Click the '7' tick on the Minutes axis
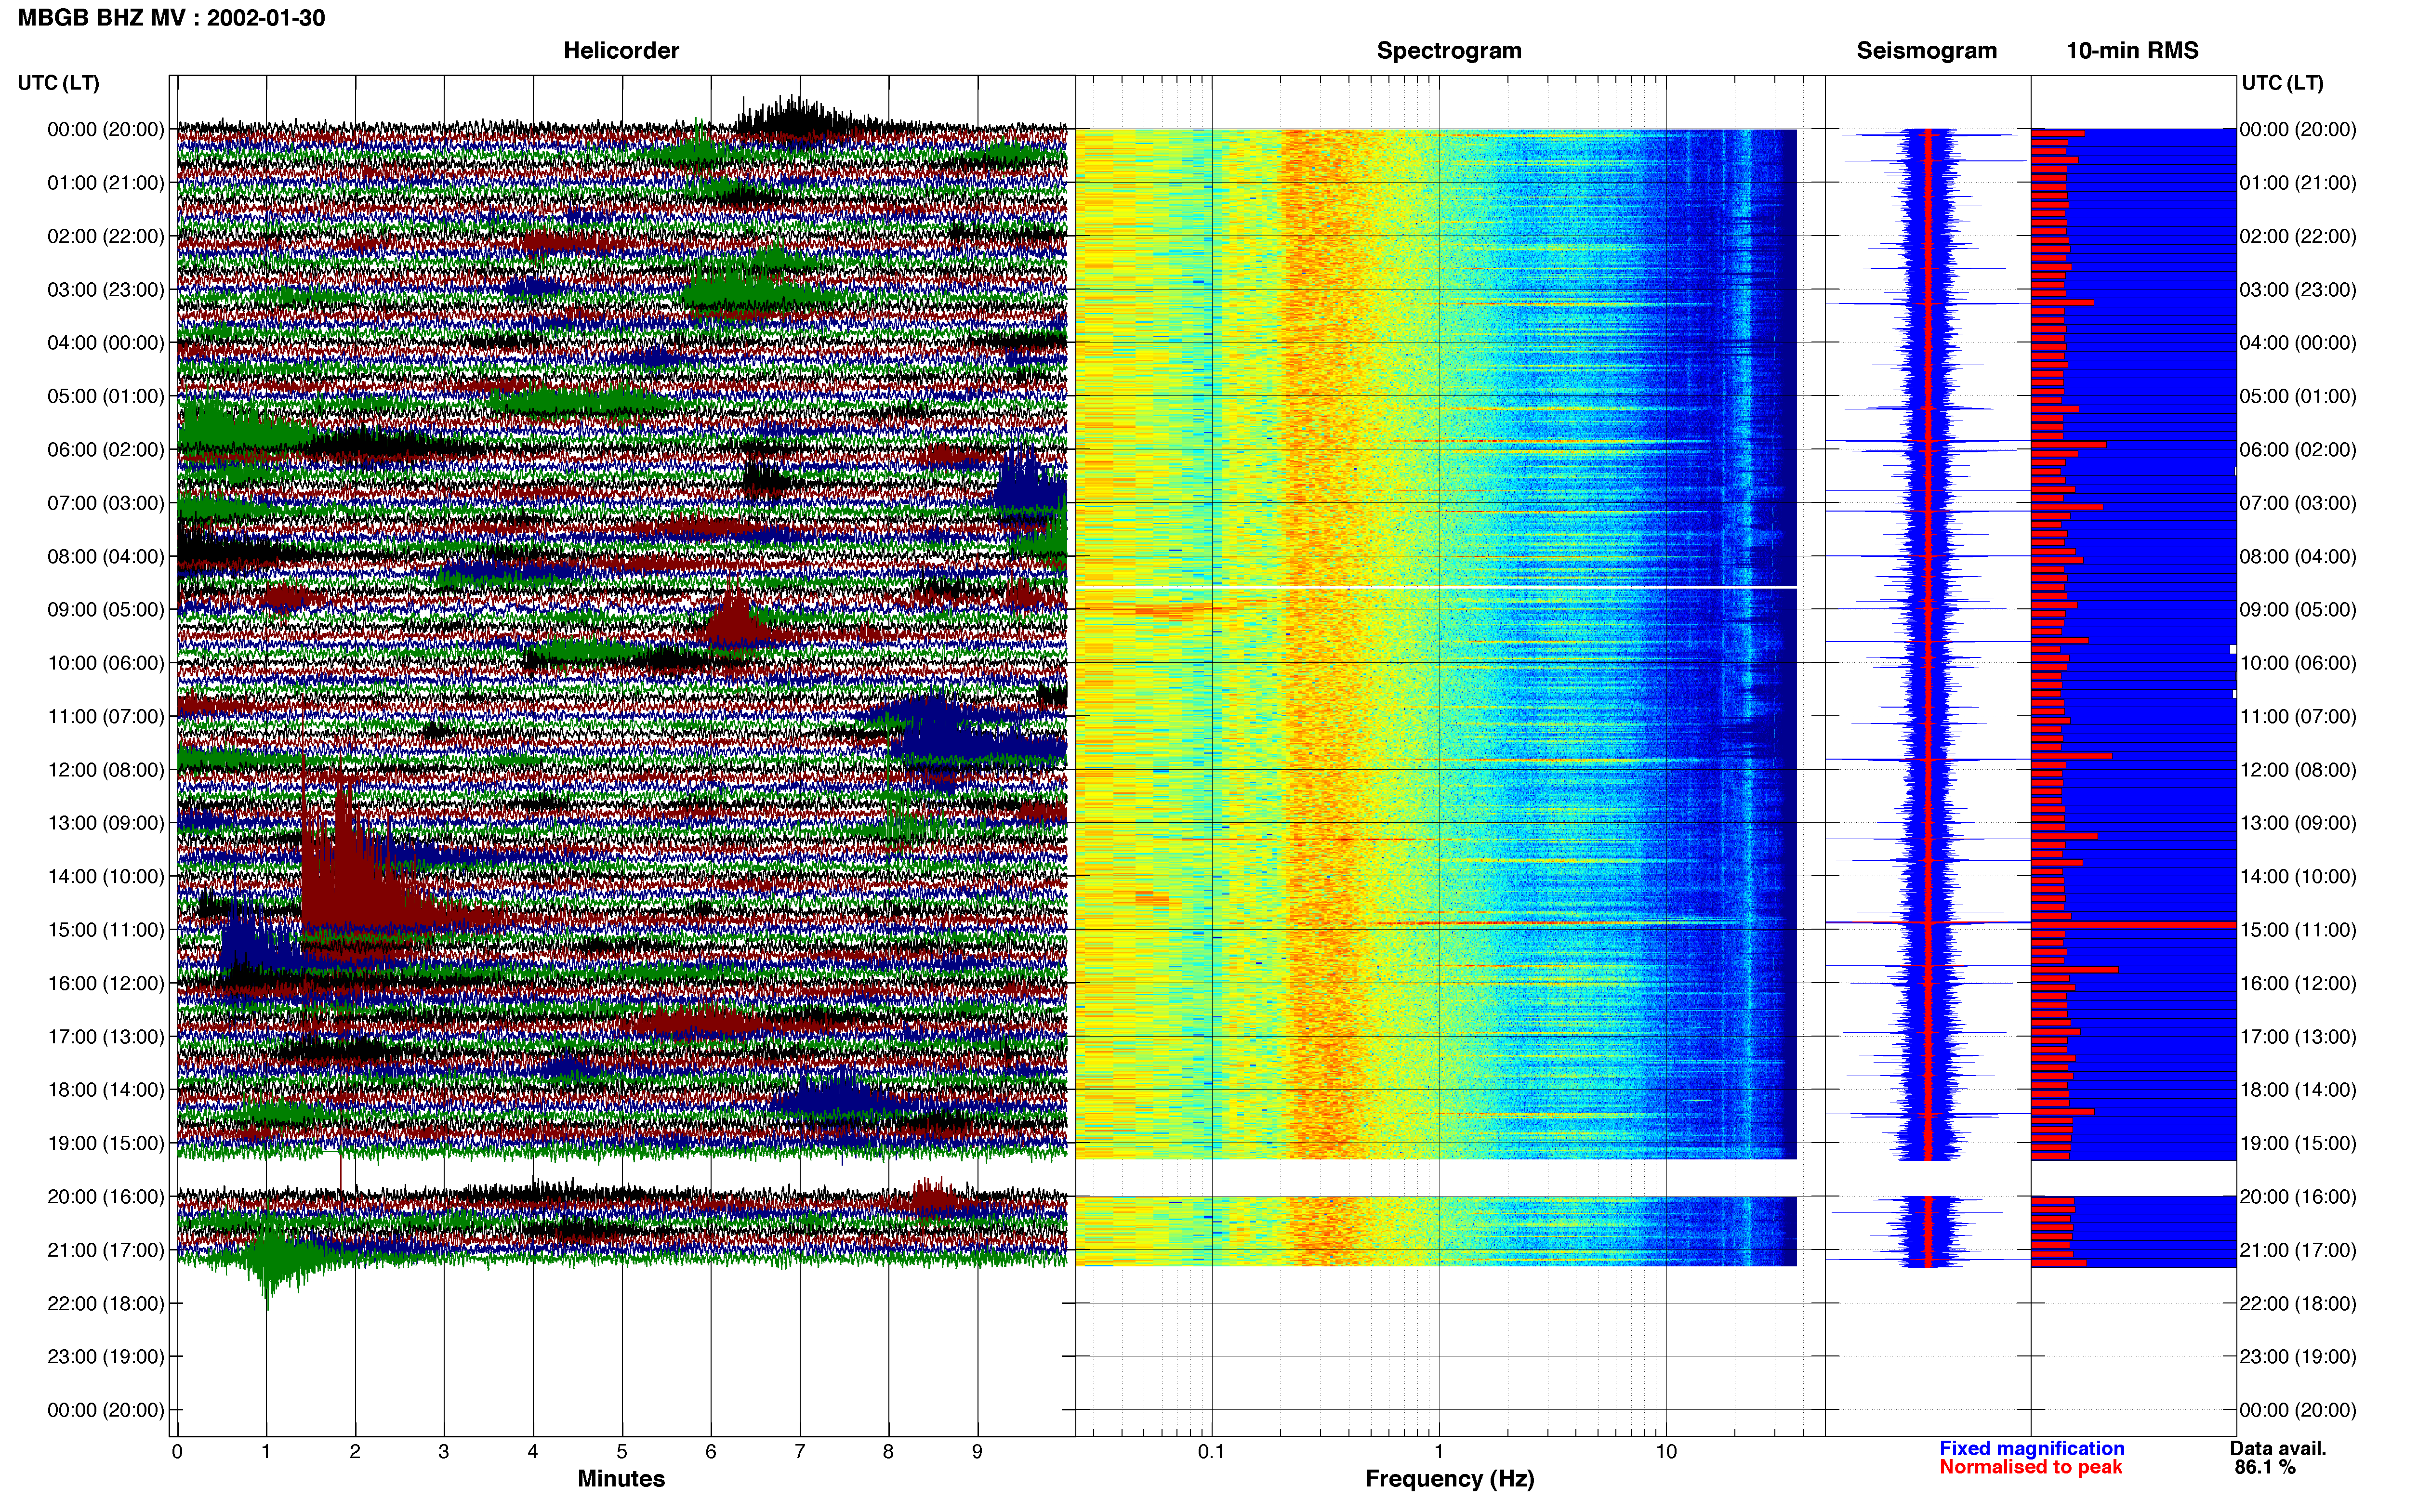The width and height of the screenshot is (2418, 1512). [x=800, y=1452]
